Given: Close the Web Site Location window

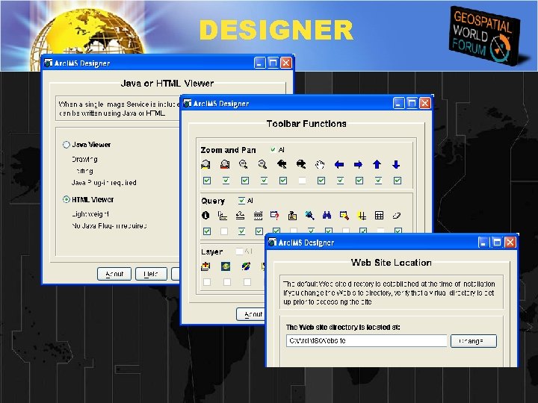Looking at the screenshot, I should click(x=510, y=243).
